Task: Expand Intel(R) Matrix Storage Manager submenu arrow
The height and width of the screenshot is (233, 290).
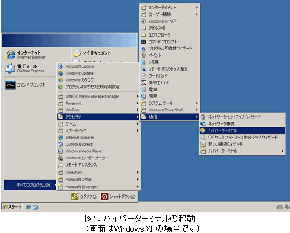Action: click(x=138, y=97)
